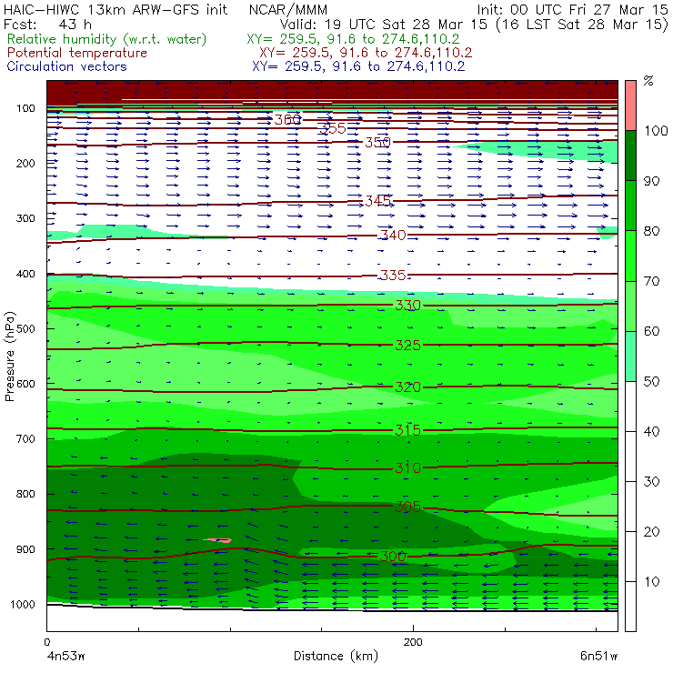Click the colorbar 60 label
This screenshot has height=673, width=673.
point(651,331)
